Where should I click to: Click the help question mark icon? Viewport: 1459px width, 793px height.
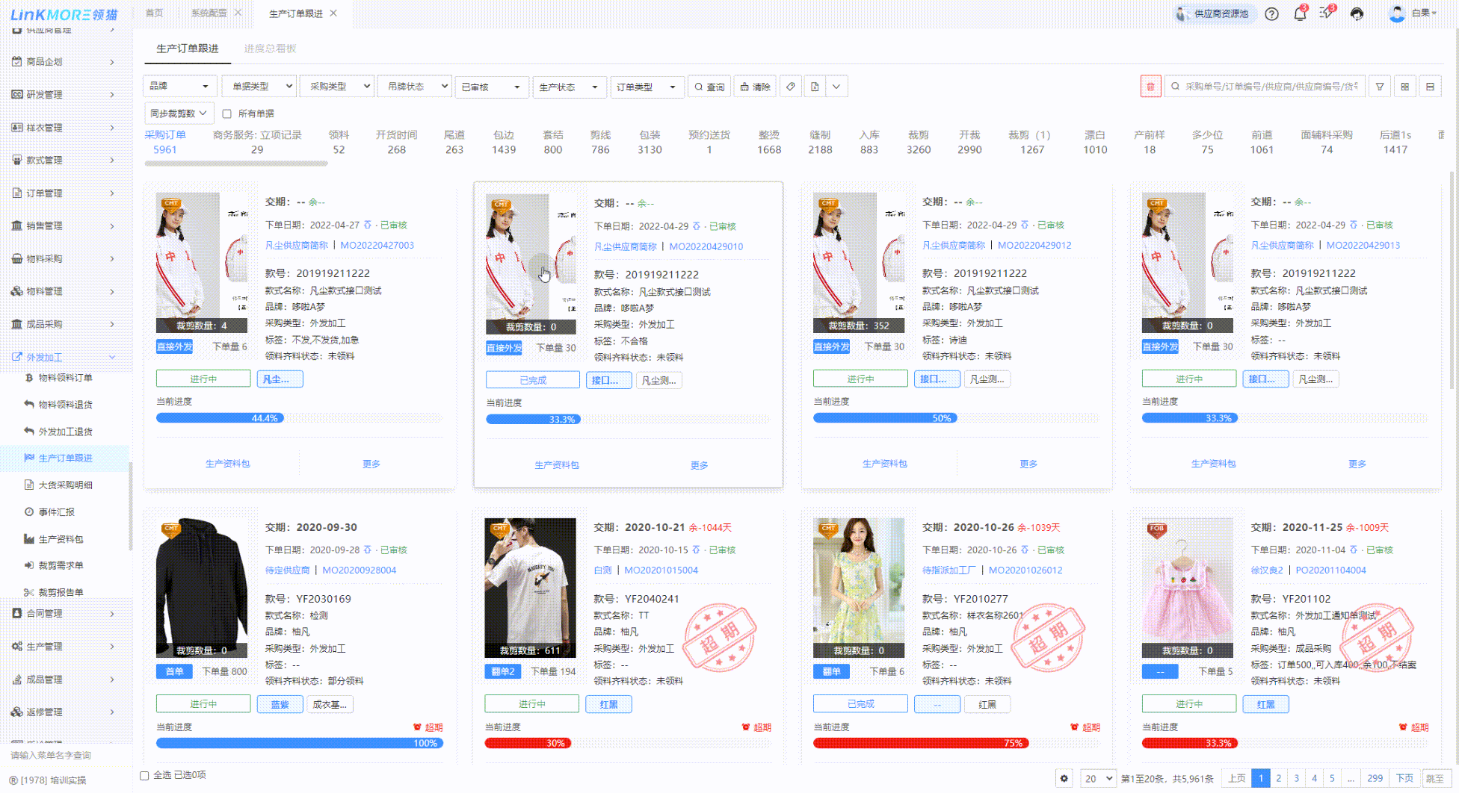[1271, 13]
